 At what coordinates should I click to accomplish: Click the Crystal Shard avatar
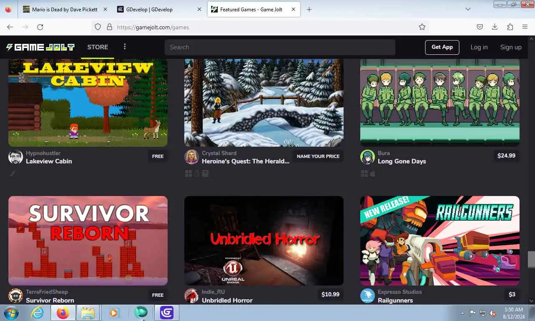[x=191, y=157]
